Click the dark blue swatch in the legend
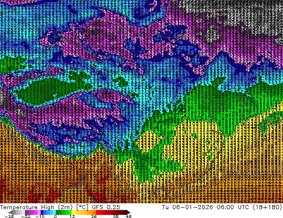Viewport: 283px width, 218px height. (42, 212)
